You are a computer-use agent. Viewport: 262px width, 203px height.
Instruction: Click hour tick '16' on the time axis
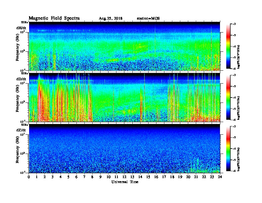tap(156, 177)
